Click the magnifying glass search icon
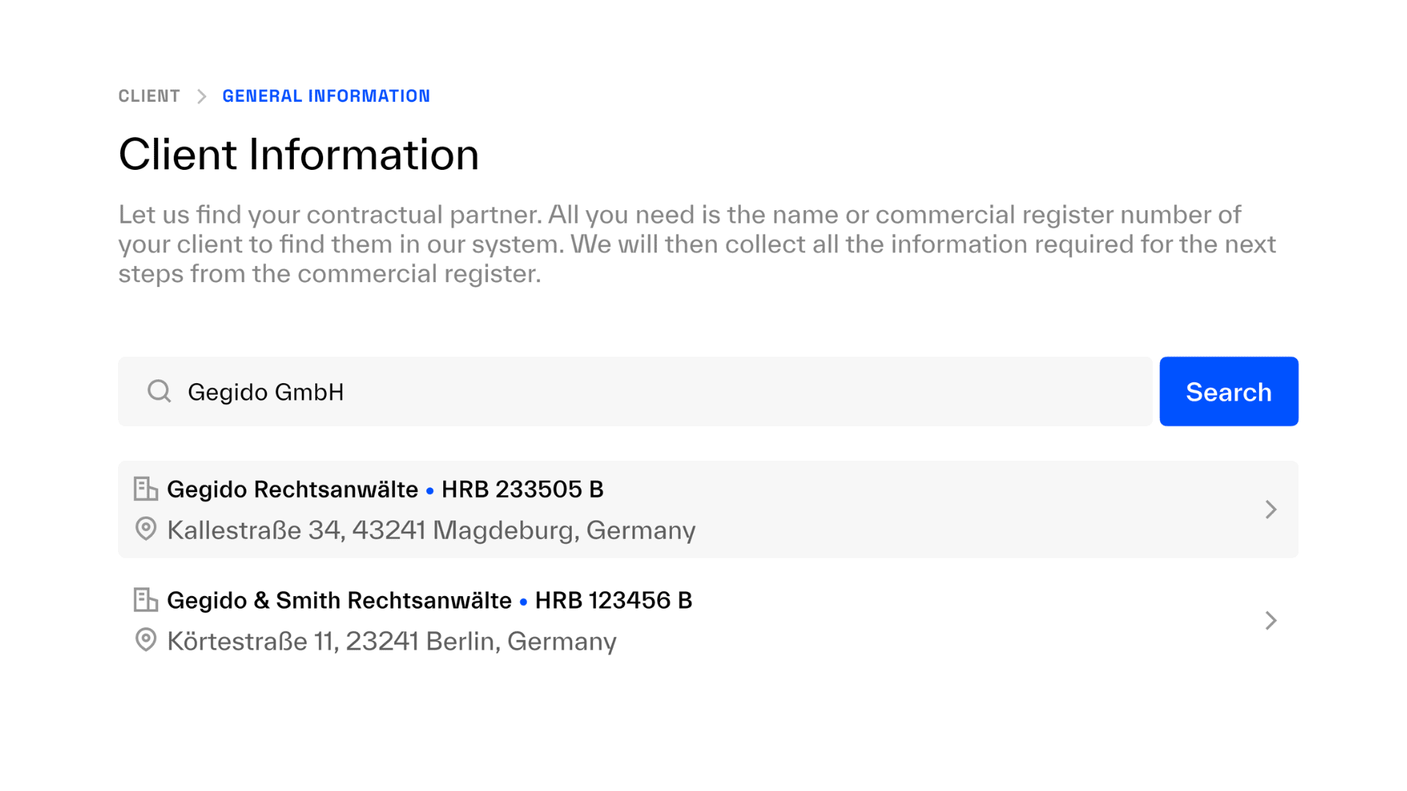Screen dimensions: 1407x791 (x=158, y=392)
